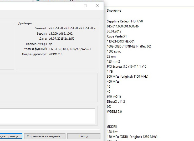Click 'WDDM 2.0' in the Драйверы group
This screenshot has height=141, width=194.
click(55, 54)
